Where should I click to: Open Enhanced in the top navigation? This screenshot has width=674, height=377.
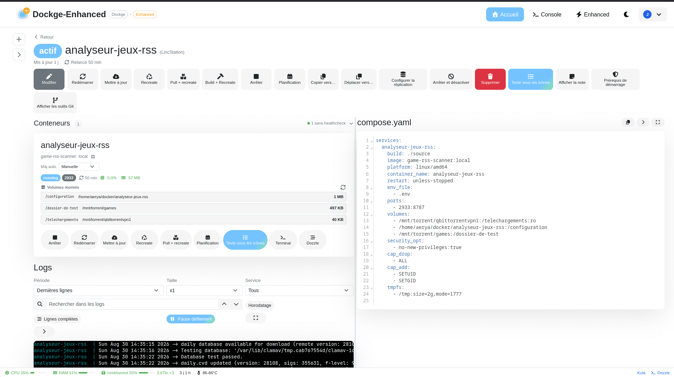point(593,14)
